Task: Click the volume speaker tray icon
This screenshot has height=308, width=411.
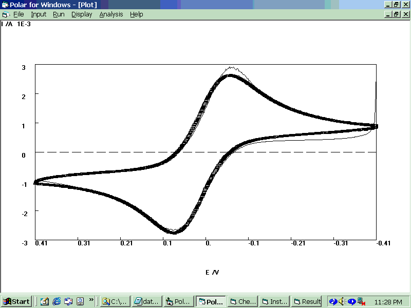Action: (342, 301)
